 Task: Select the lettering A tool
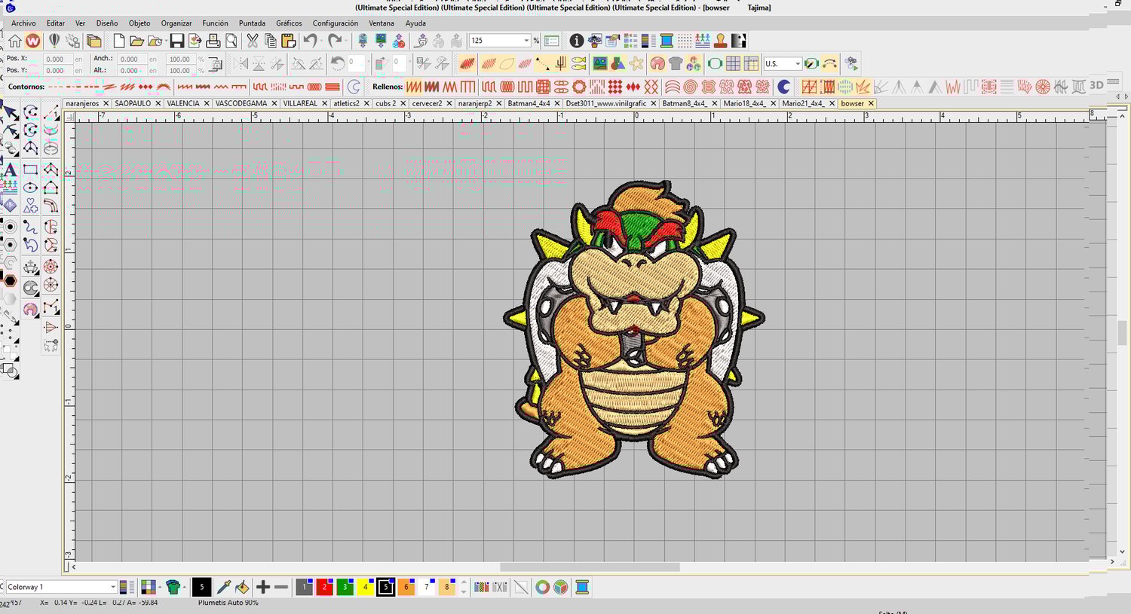(x=10, y=170)
